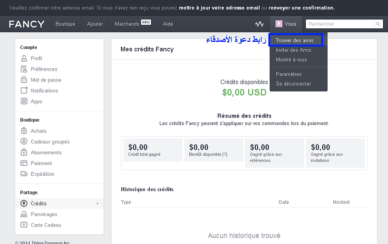Expand the Crédits sidebar arrow

tap(97, 204)
